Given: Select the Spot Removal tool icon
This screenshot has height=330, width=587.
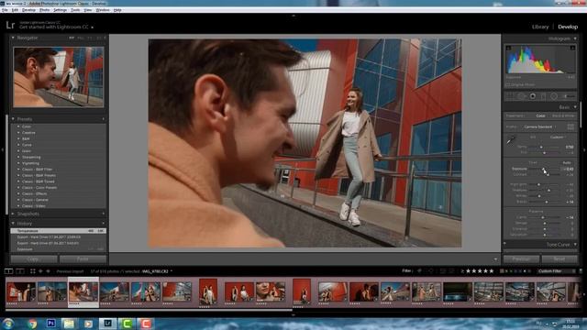Looking at the screenshot, I should (521, 96).
